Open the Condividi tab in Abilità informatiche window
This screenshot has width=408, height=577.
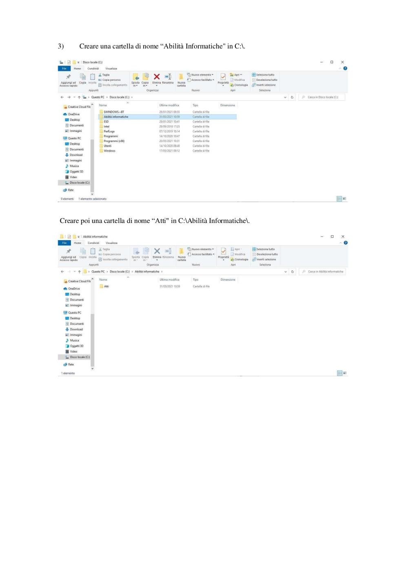pos(93,243)
